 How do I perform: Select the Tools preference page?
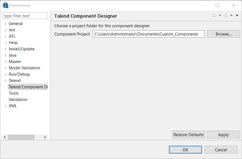[13, 93]
